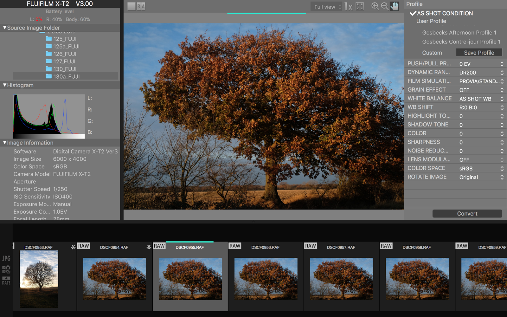The image size is (507, 317).
Task: Switch to single image view icon
Action: (x=132, y=7)
